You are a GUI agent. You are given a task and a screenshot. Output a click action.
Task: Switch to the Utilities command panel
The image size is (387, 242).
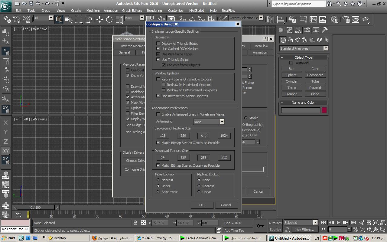pos(325,30)
